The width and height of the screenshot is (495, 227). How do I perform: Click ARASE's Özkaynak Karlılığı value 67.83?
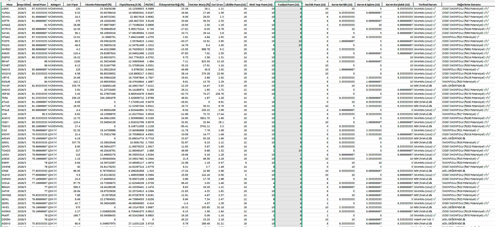click(x=171, y=53)
